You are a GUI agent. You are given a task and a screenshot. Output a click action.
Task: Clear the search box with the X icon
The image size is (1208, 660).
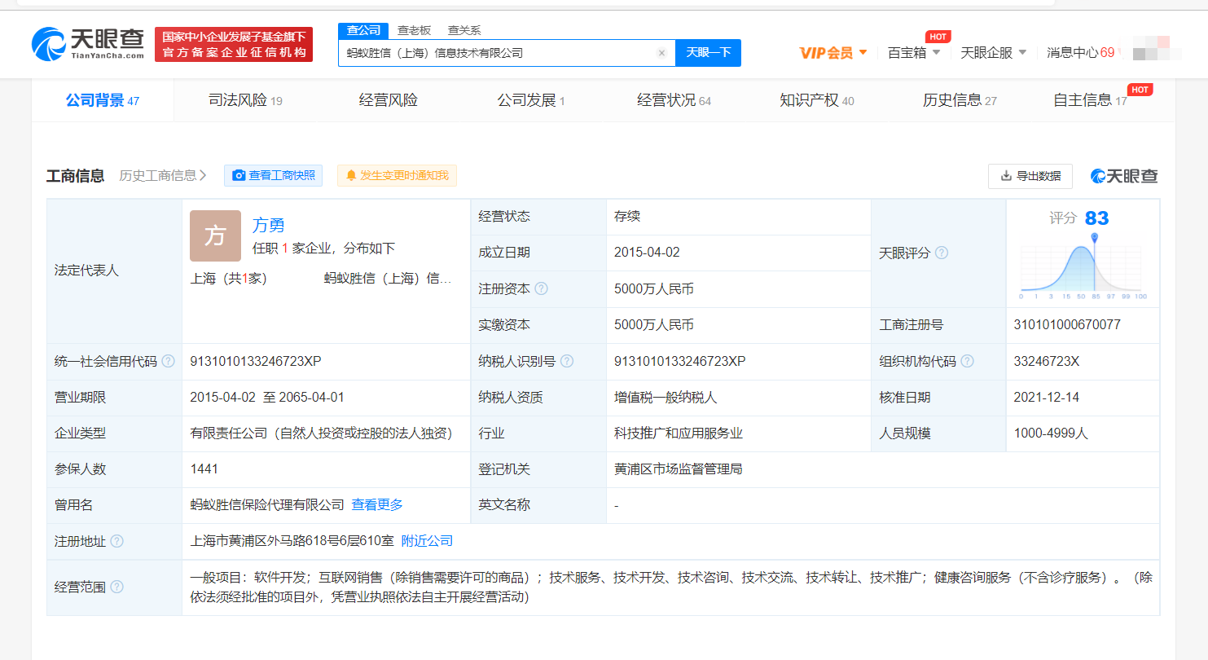(x=661, y=53)
